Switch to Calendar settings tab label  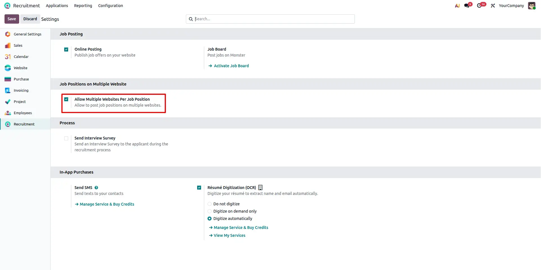pyautogui.click(x=21, y=57)
